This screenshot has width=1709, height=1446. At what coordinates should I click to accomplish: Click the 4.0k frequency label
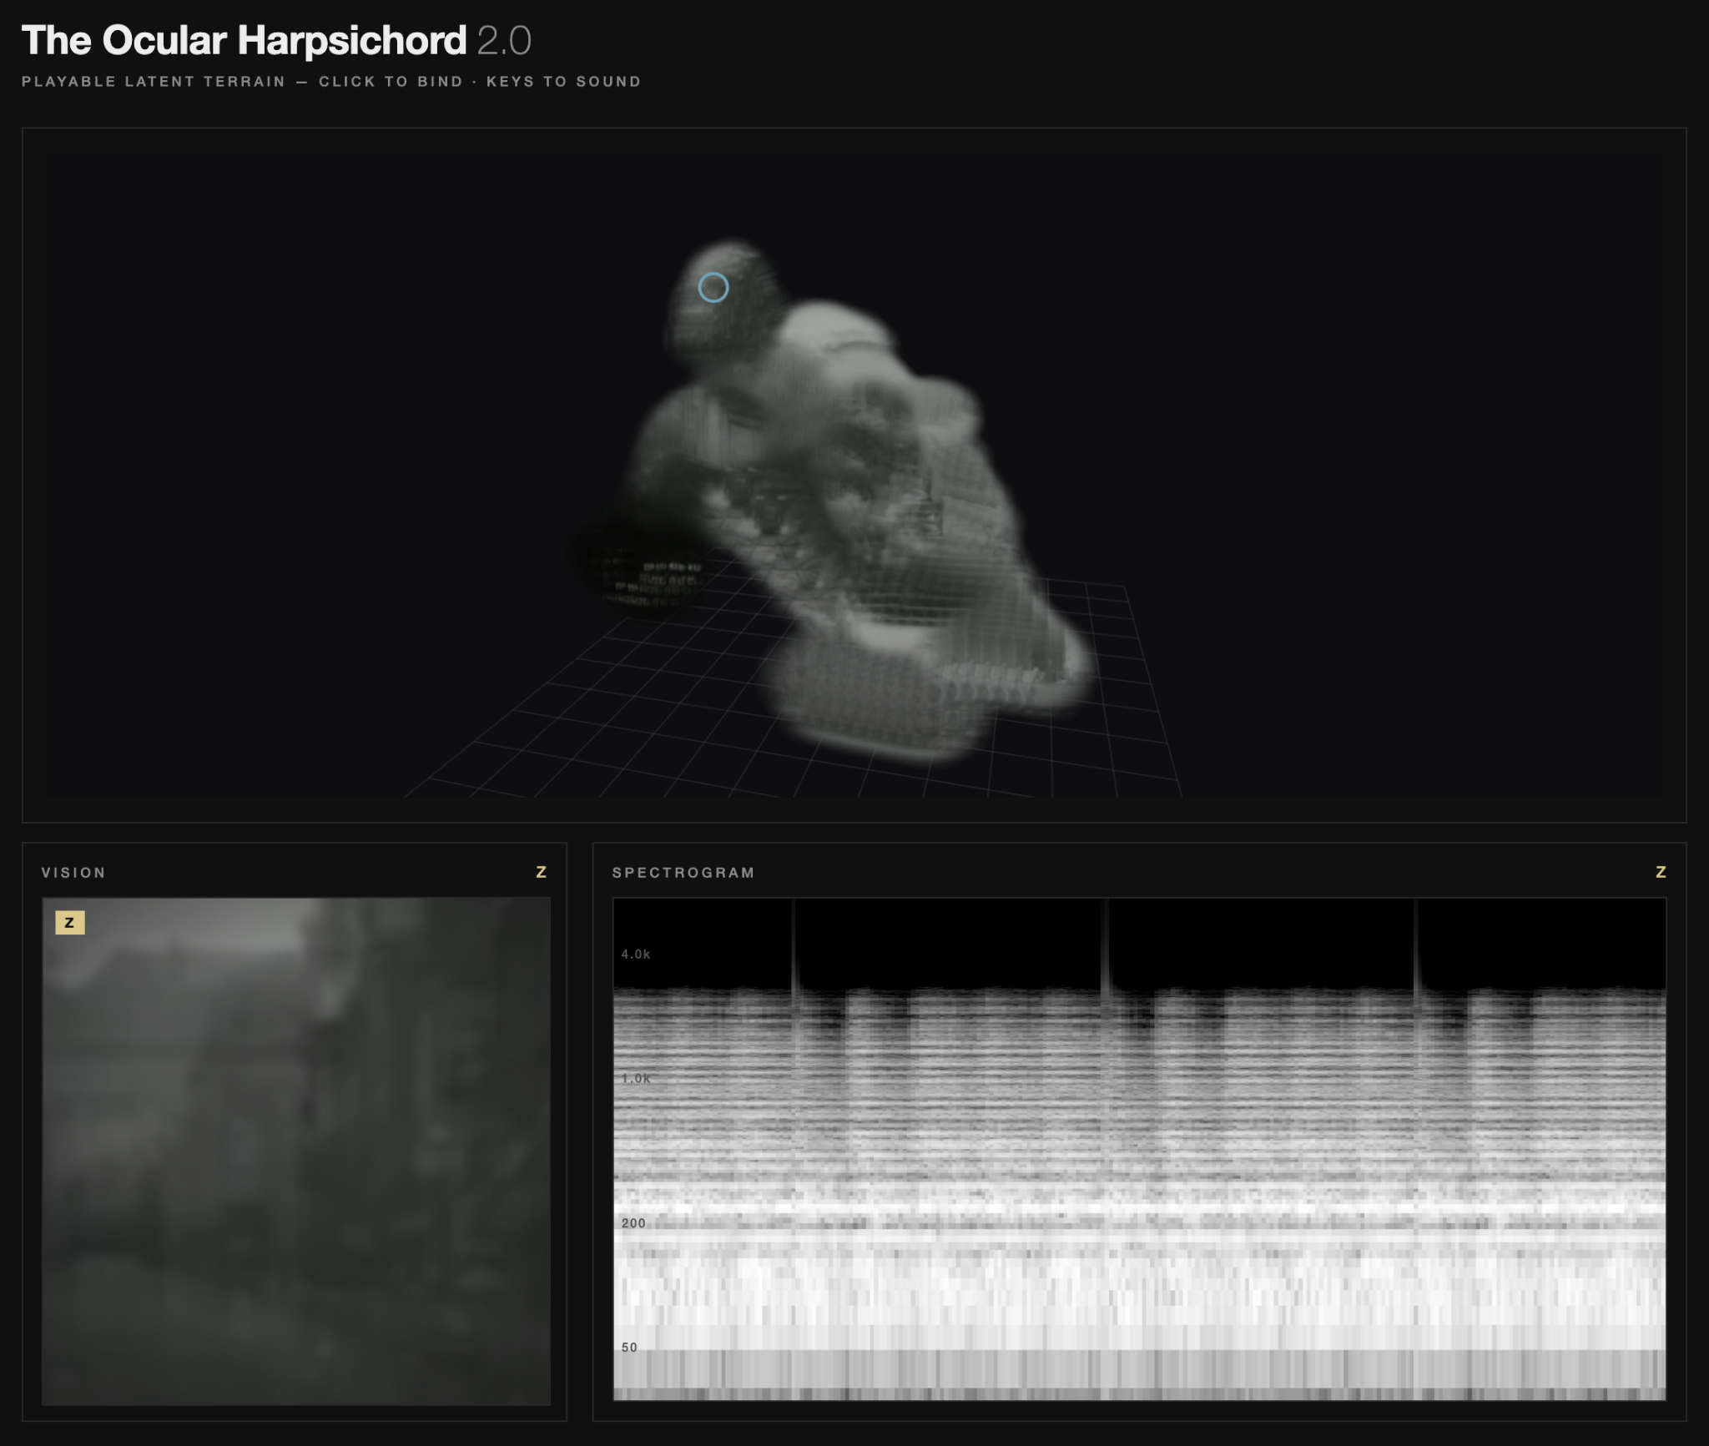pos(636,954)
